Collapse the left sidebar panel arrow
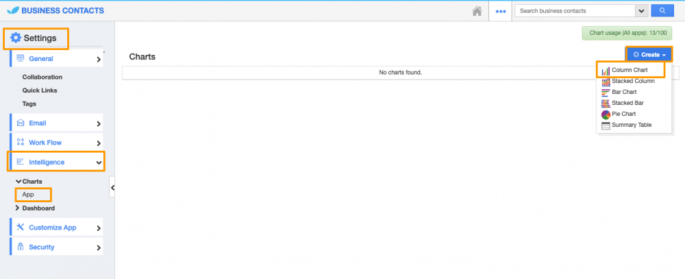685x279 pixels. coord(112,187)
